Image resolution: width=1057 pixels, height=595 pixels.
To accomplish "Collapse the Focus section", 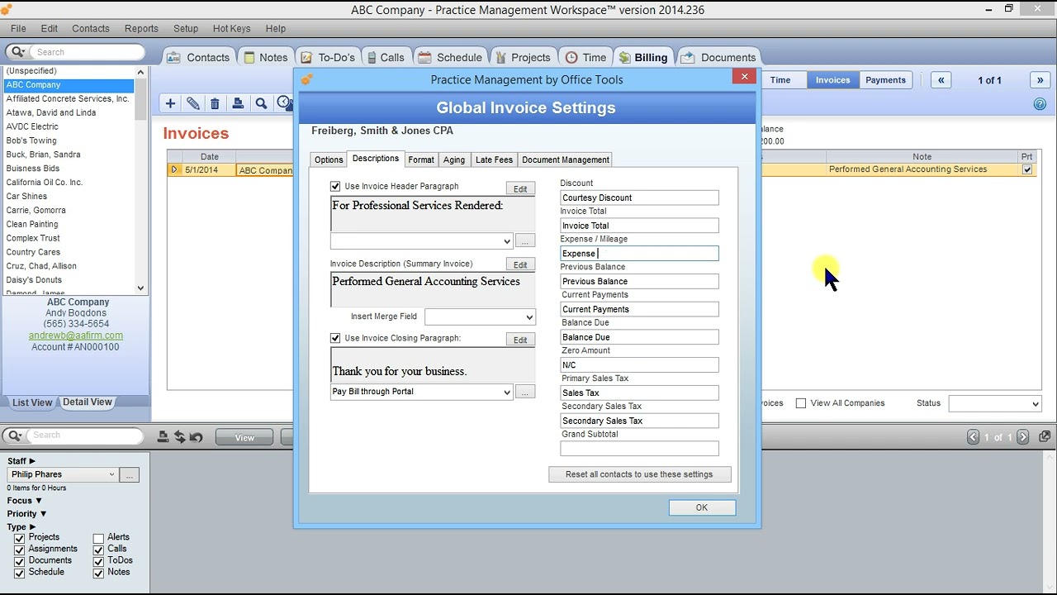I will [x=38, y=501].
